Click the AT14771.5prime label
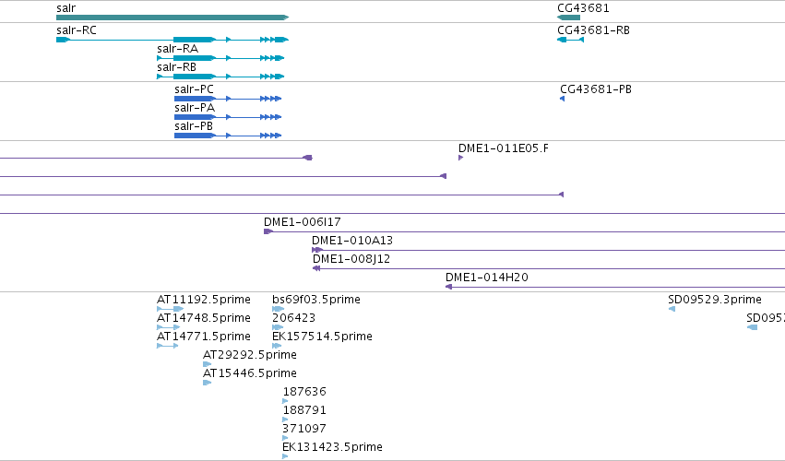This screenshot has height=461, width=785. click(x=204, y=337)
